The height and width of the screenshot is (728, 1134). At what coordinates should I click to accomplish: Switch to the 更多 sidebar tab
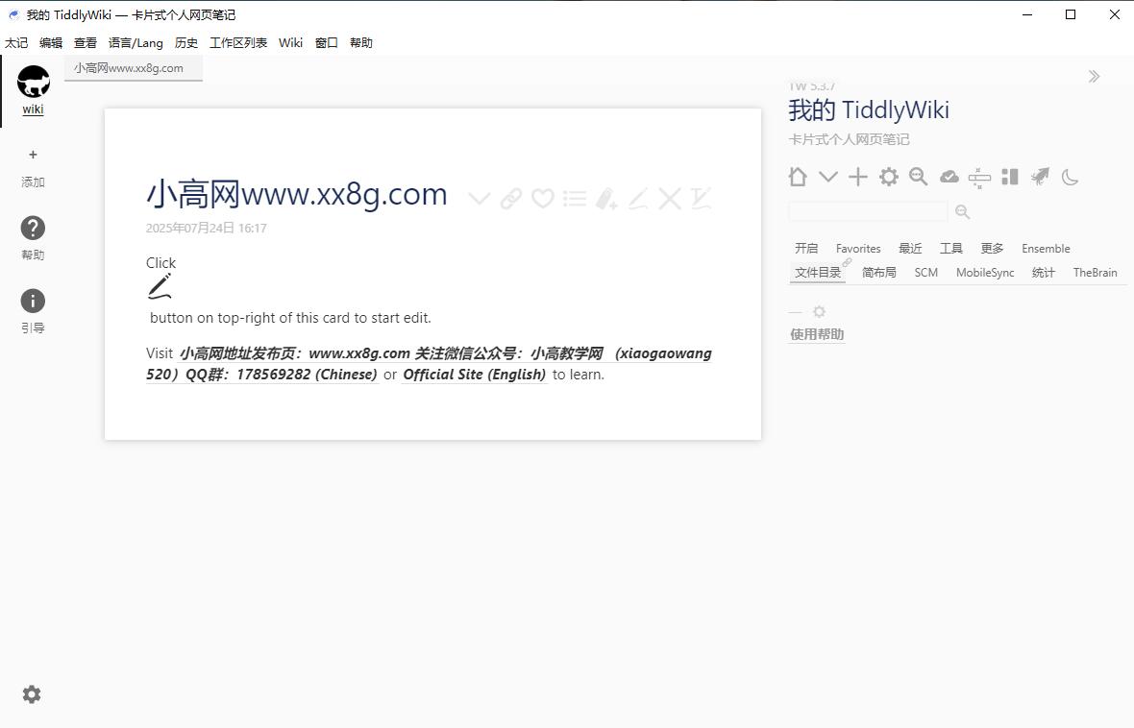(x=992, y=248)
